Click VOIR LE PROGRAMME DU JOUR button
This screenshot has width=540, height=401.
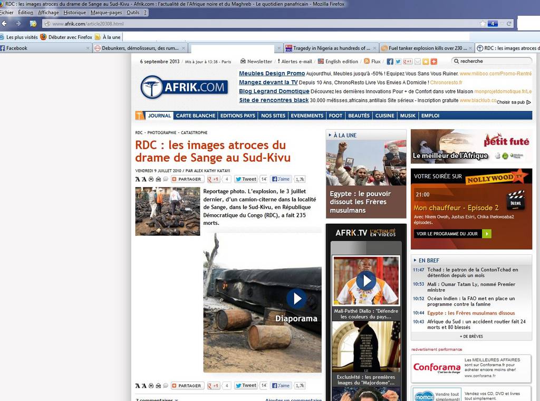click(x=452, y=234)
